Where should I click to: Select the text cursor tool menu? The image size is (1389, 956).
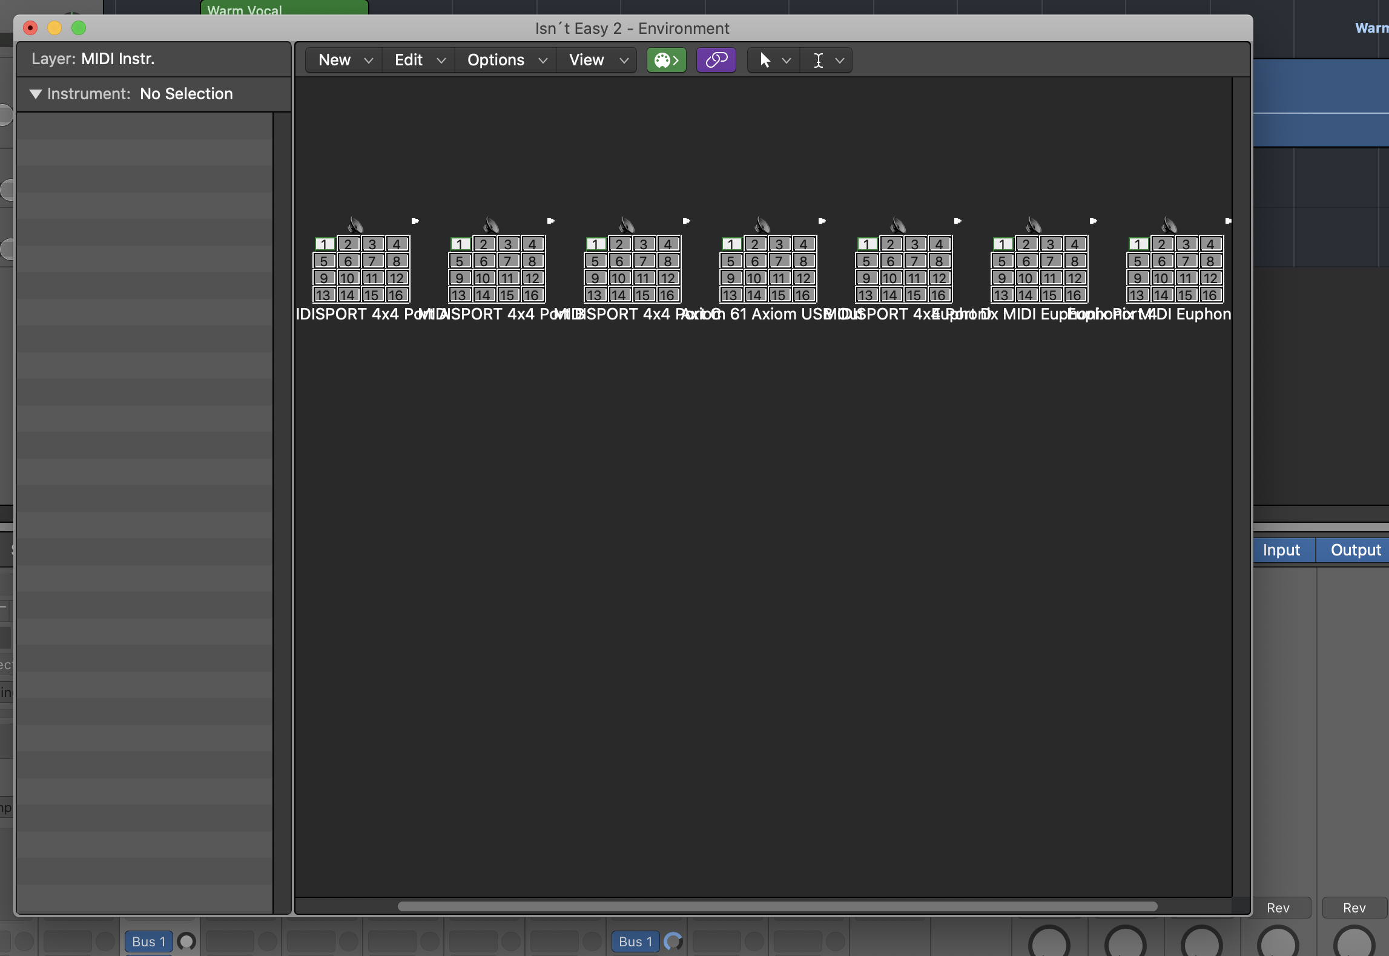tap(826, 60)
